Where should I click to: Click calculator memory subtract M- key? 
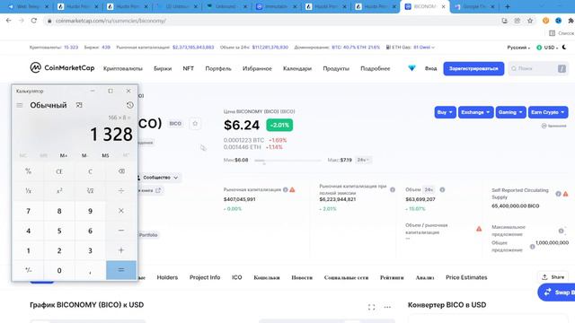[84, 155]
